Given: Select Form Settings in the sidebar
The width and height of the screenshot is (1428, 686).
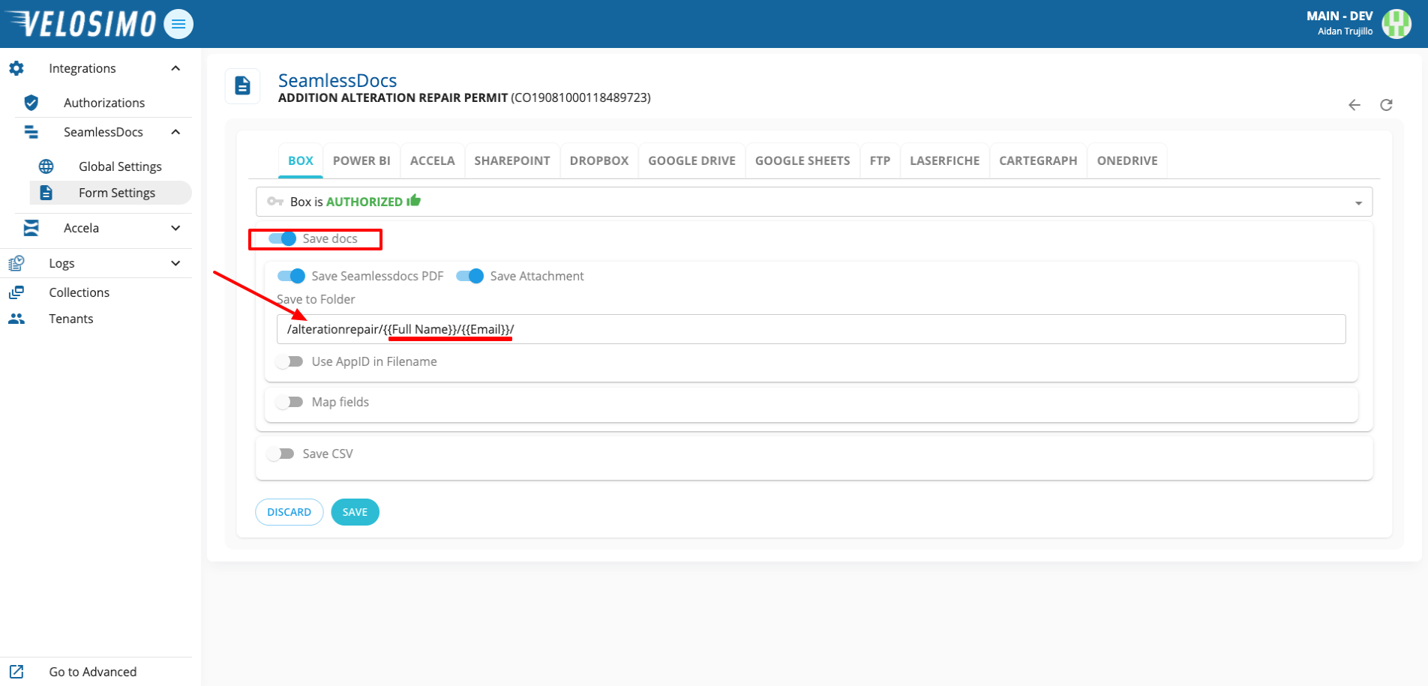Looking at the screenshot, I should tap(111, 193).
